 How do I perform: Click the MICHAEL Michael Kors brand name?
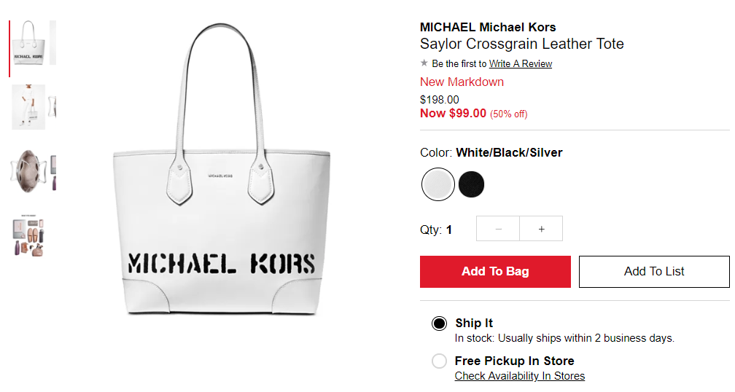[x=488, y=27]
